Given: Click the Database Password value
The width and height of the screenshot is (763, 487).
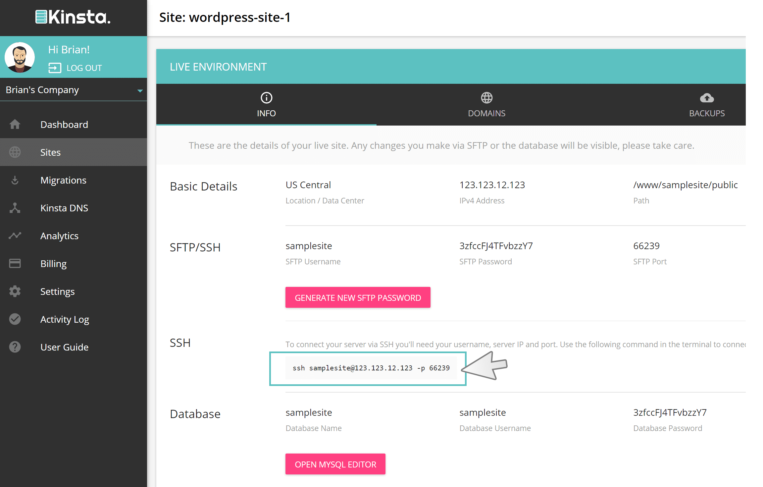Looking at the screenshot, I should pos(670,412).
